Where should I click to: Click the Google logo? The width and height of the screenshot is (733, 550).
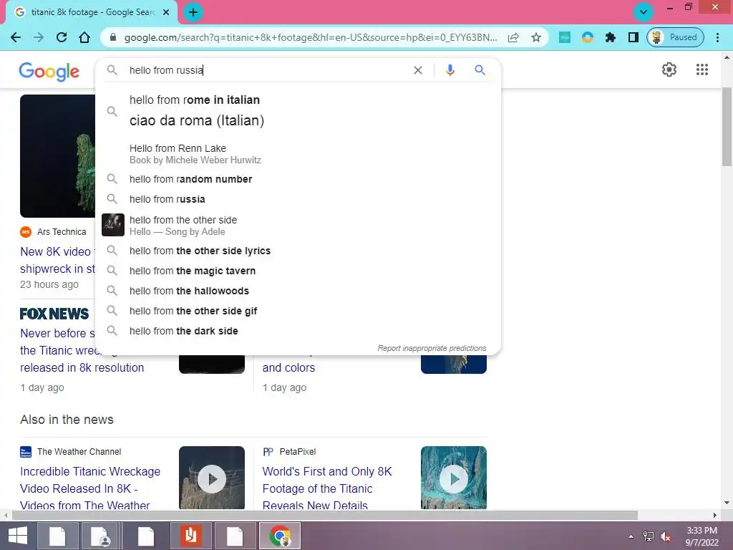click(49, 72)
